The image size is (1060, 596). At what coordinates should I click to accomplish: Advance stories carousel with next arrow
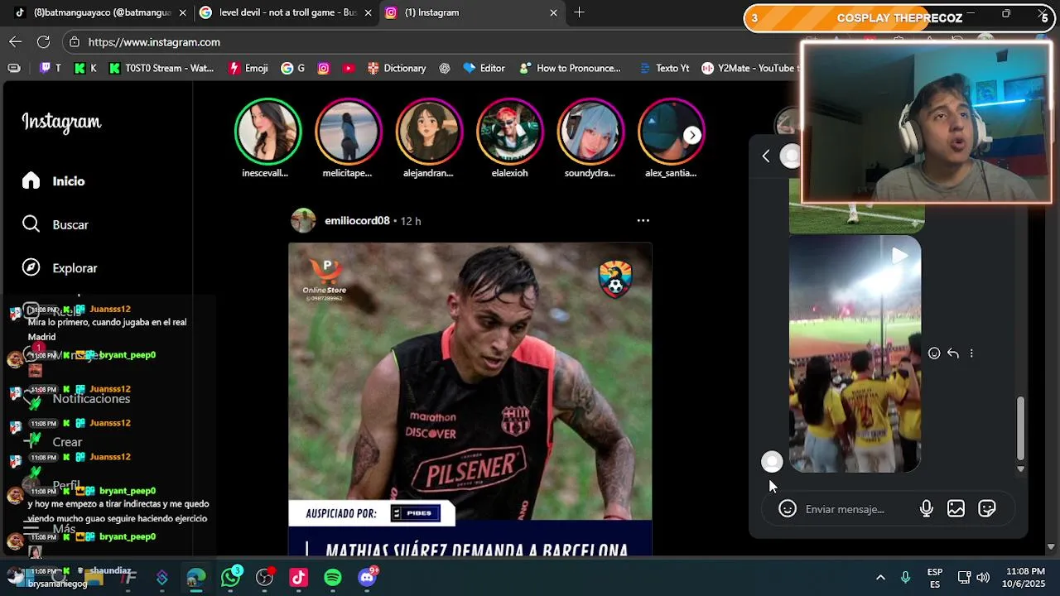(x=692, y=135)
